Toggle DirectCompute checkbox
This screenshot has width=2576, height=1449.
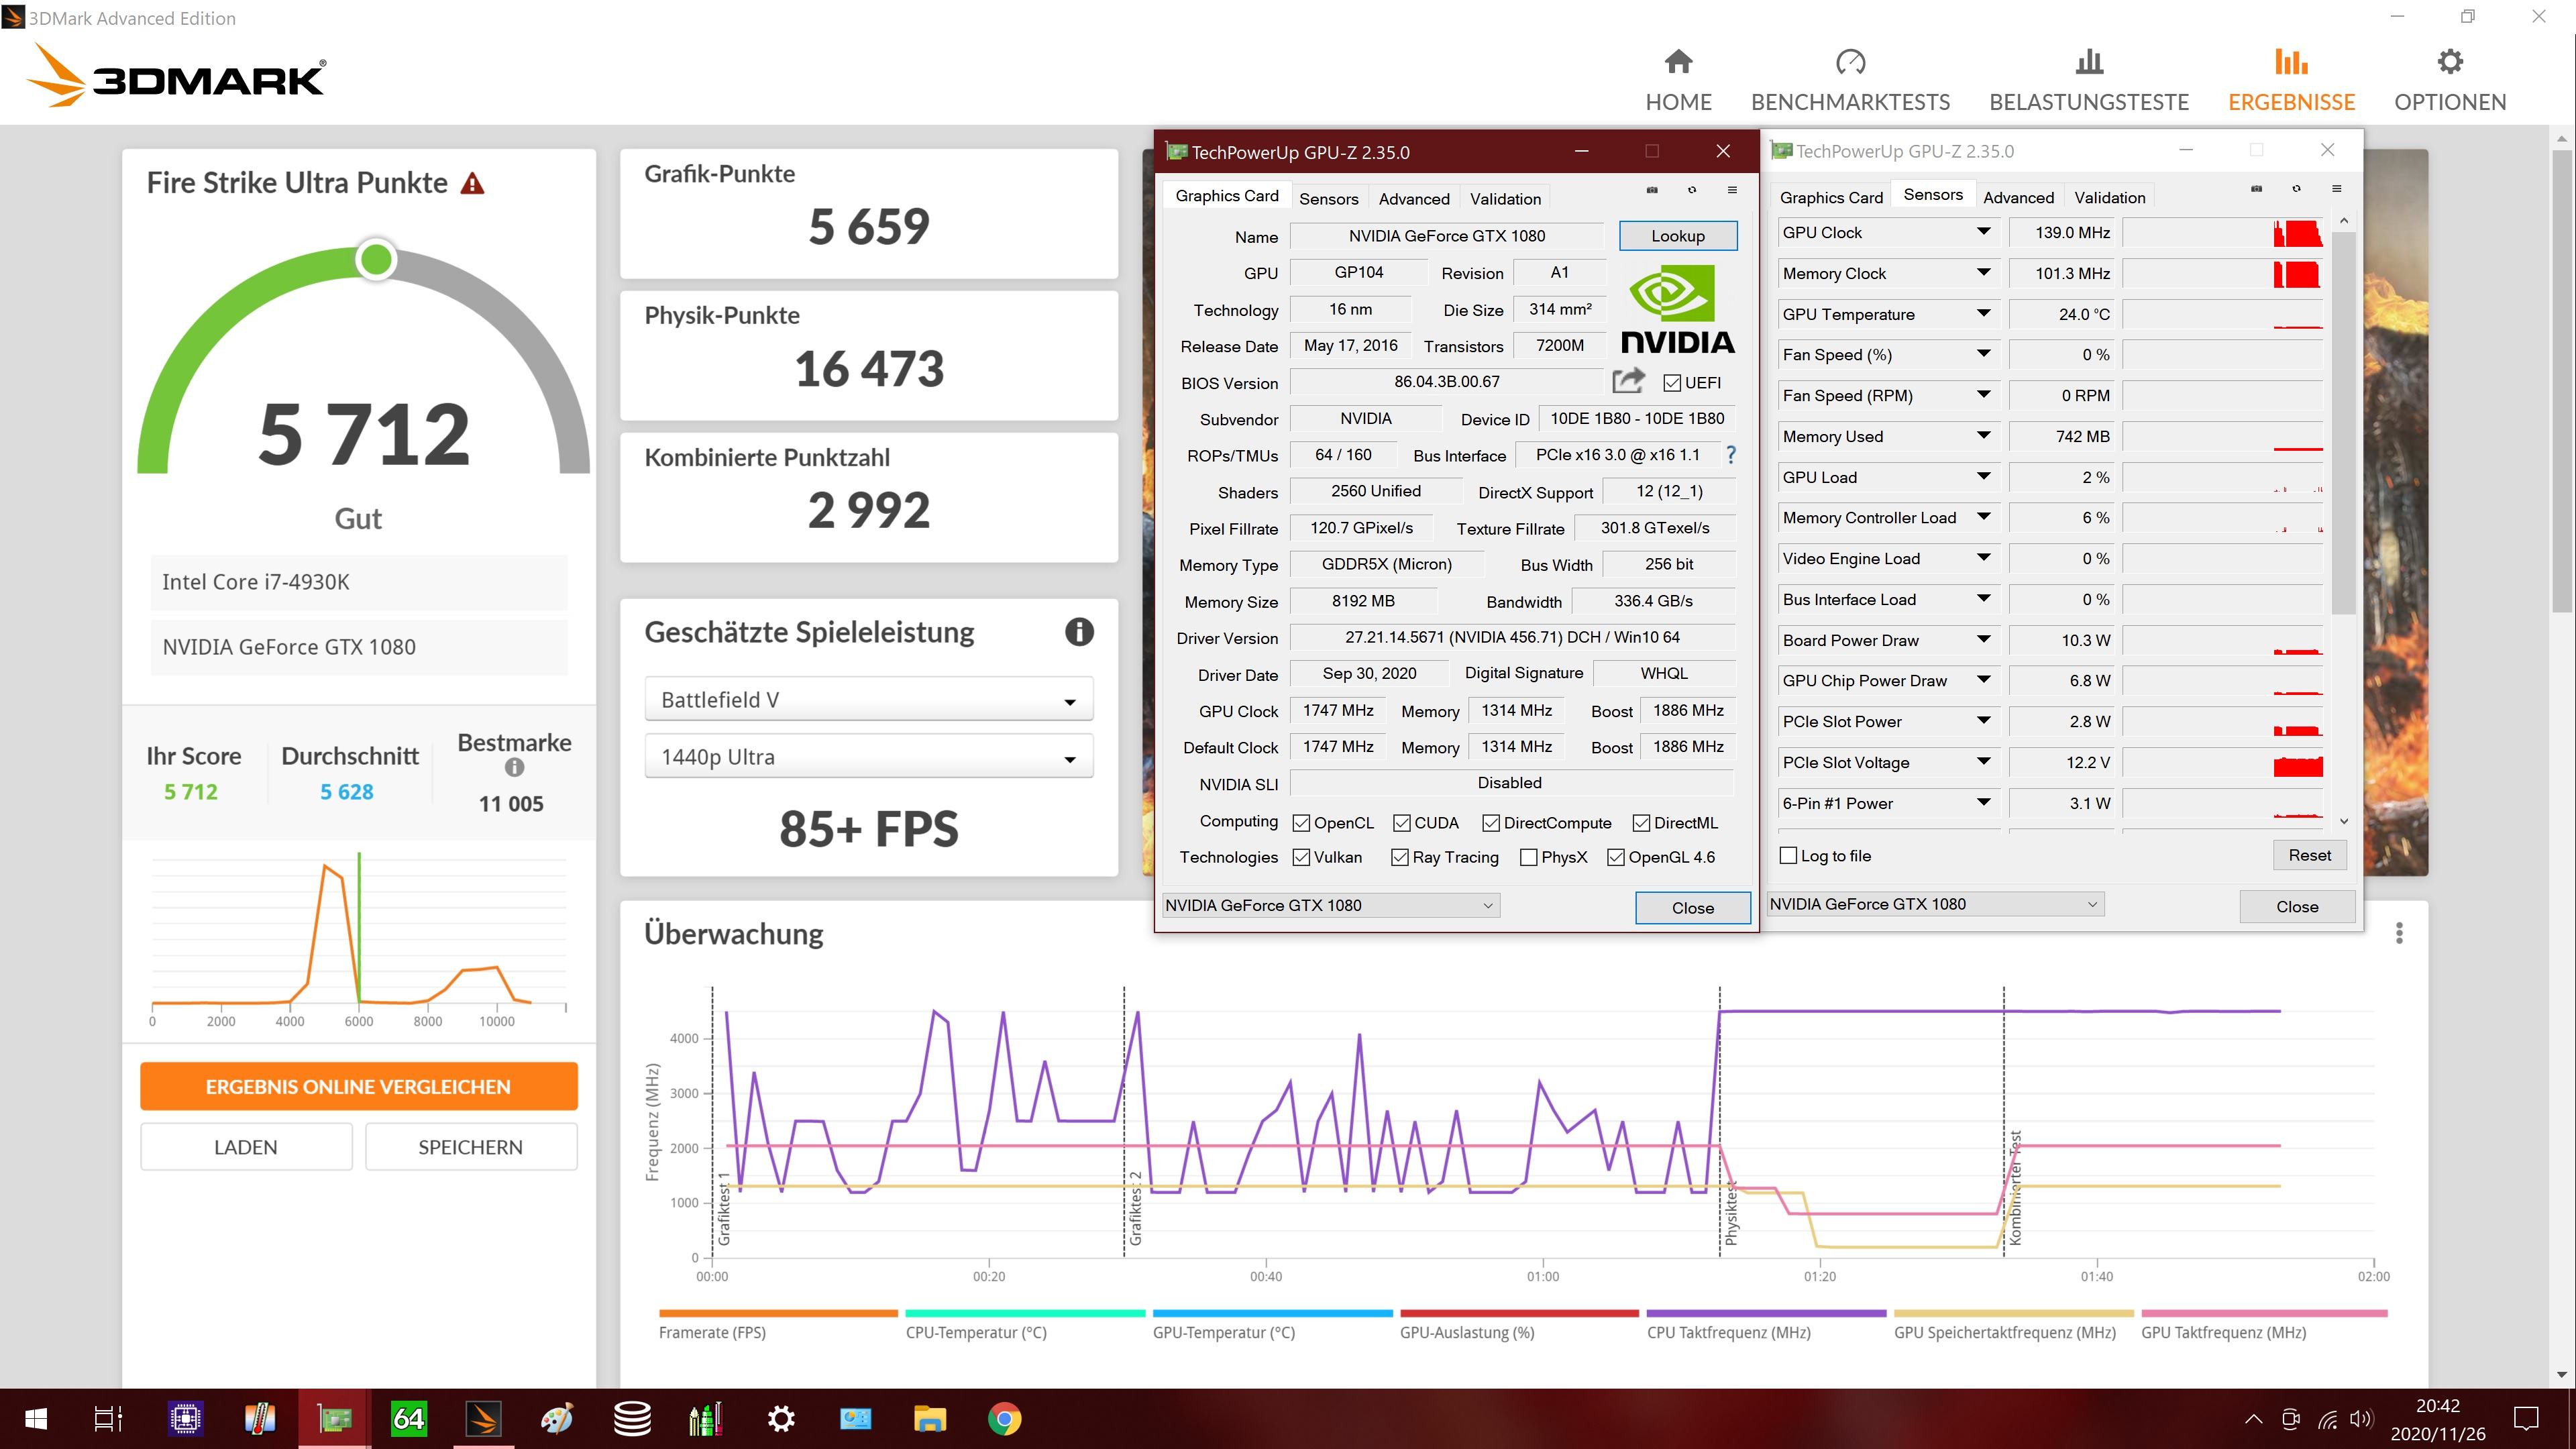1491,823
